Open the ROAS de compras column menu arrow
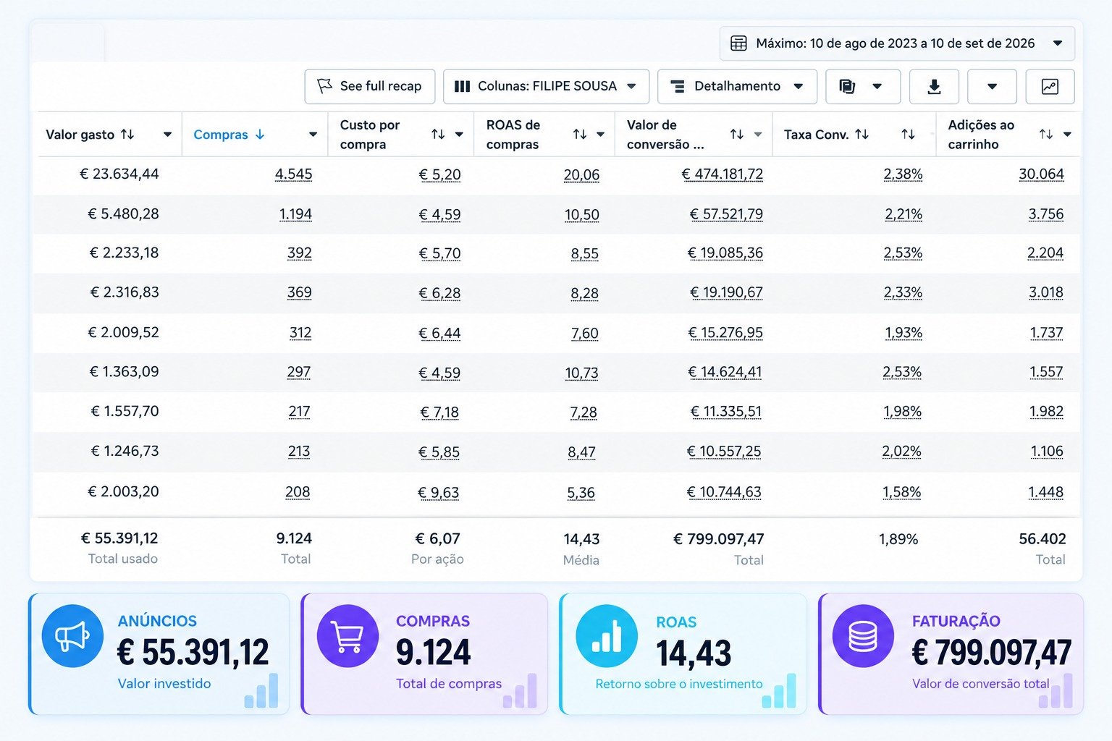 600,135
